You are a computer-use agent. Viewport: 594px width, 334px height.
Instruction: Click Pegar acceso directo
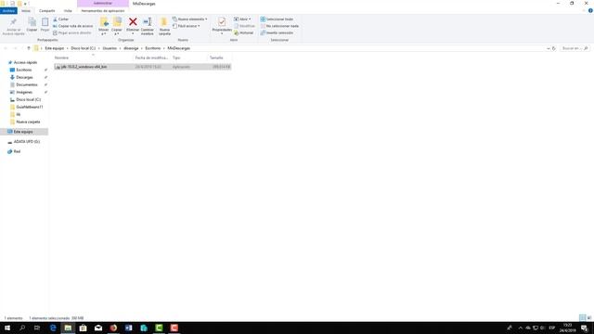[72, 33]
